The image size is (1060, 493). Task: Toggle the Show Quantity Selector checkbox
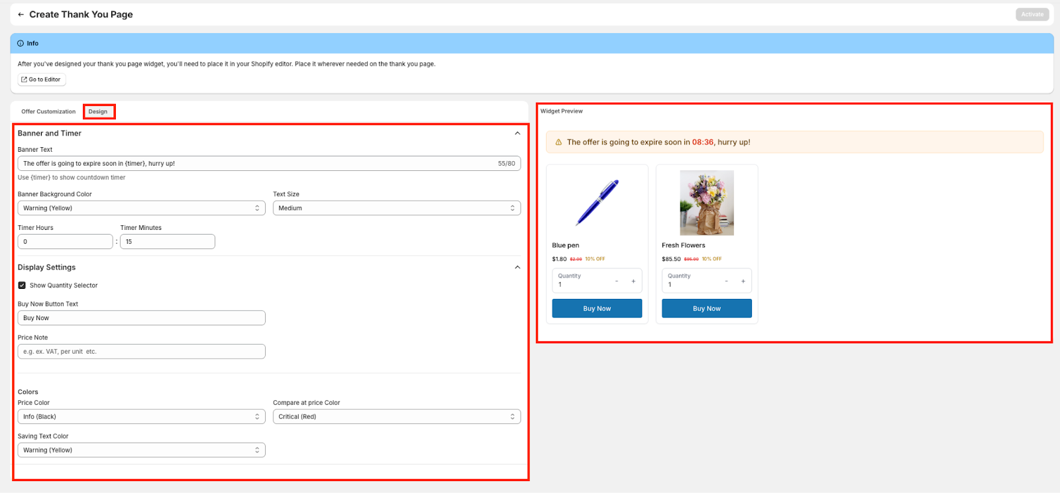(22, 286)
